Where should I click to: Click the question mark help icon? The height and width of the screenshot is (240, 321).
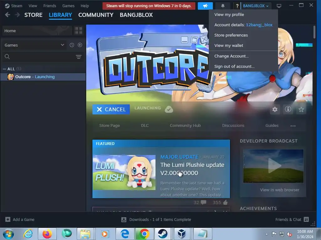tap(237, 6)
